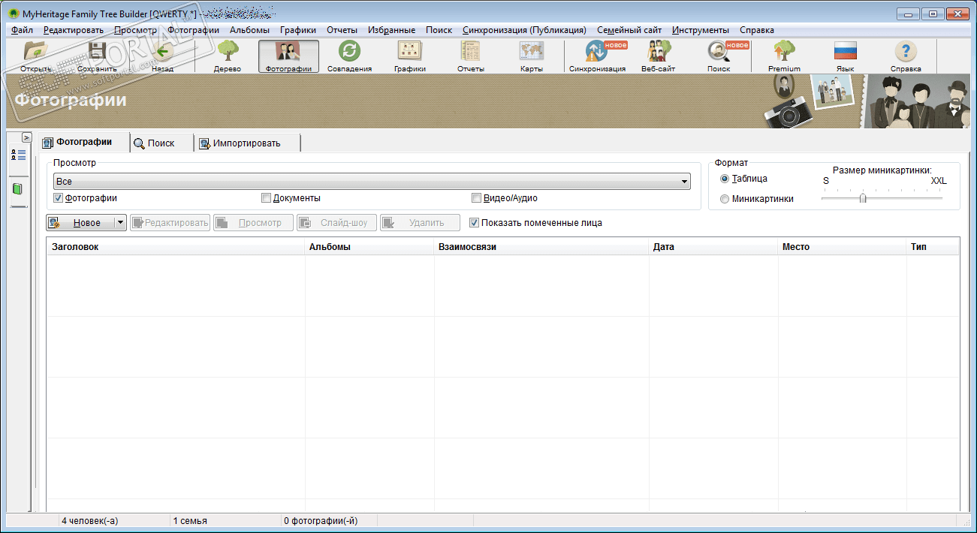Open the Графики charts toolbar icon
This screenshot has width=977, height=533.
(x=409, y=56)
